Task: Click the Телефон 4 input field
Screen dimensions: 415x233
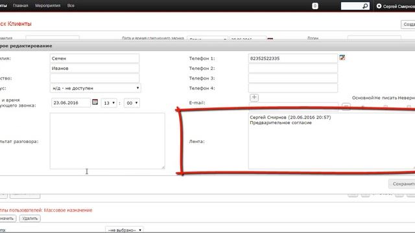Action: [x=293, y=88]
